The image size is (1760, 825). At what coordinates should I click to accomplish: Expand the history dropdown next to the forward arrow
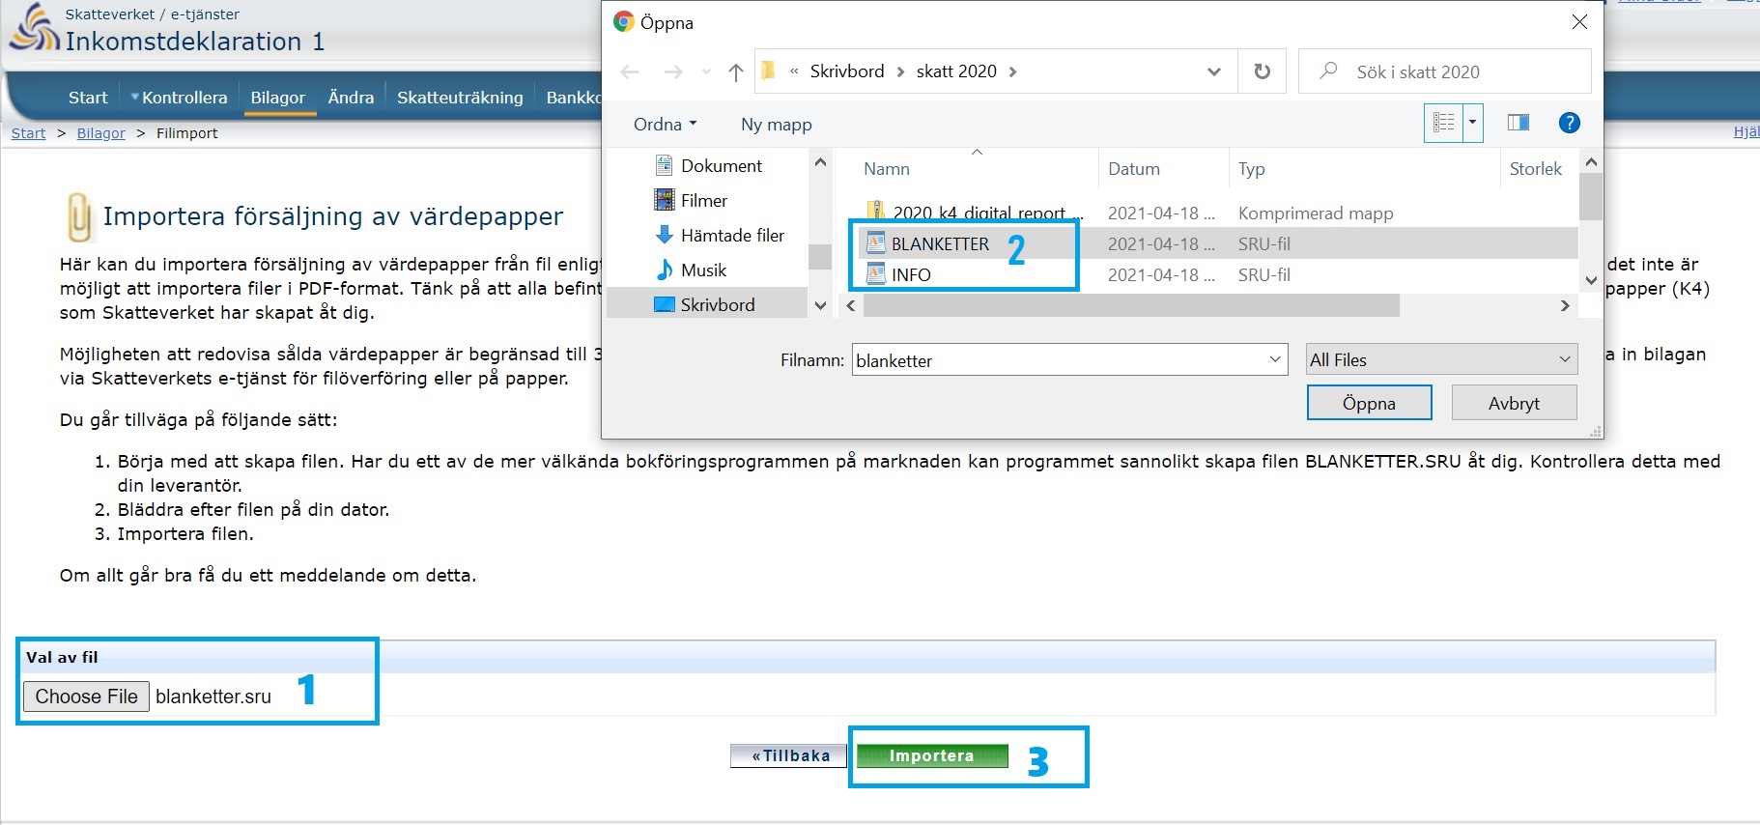(x=706, y=71)
